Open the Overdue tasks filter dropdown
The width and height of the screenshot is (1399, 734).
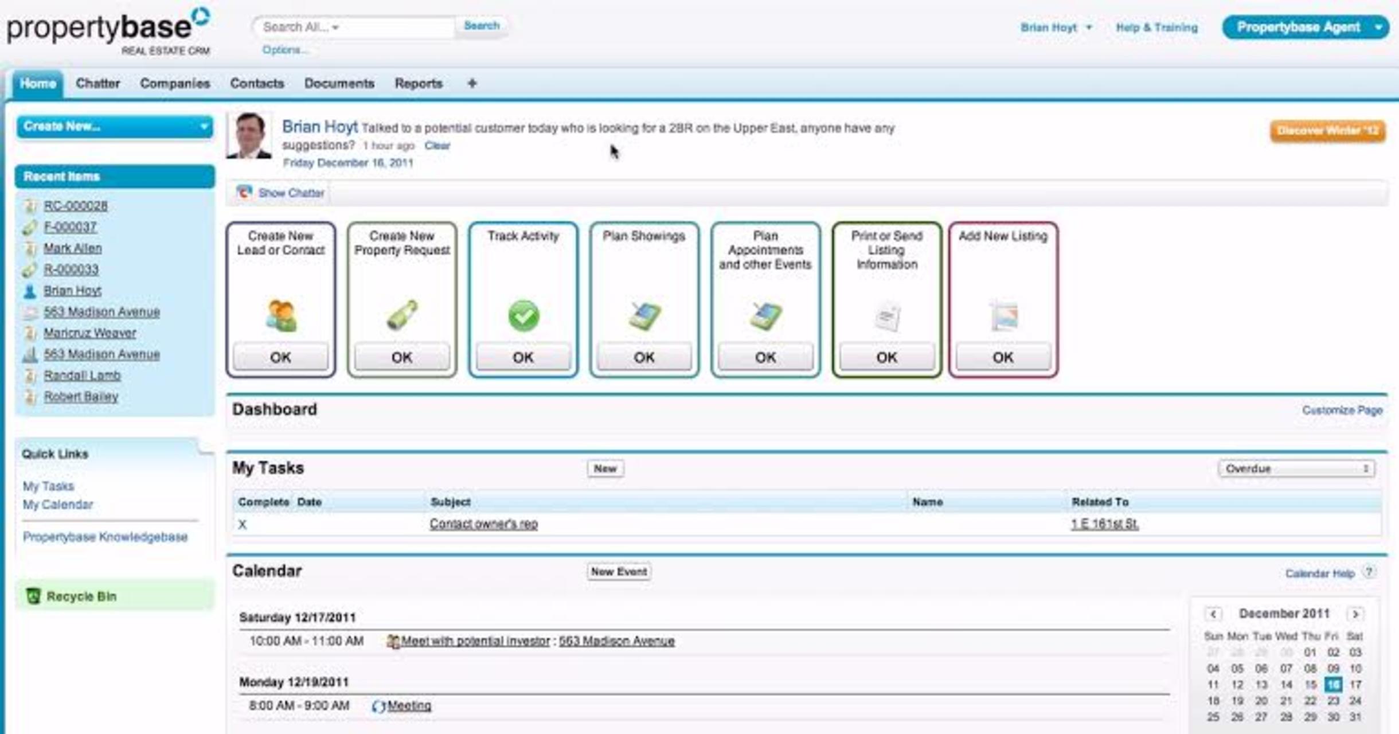pyautogui.click(x=1296, y=468)
